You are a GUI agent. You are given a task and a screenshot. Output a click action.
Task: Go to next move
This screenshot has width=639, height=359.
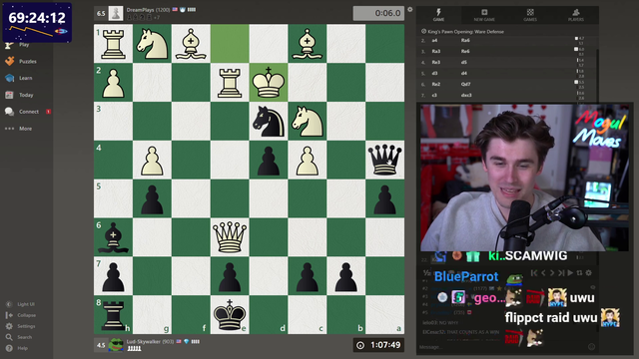click(552, 273)
